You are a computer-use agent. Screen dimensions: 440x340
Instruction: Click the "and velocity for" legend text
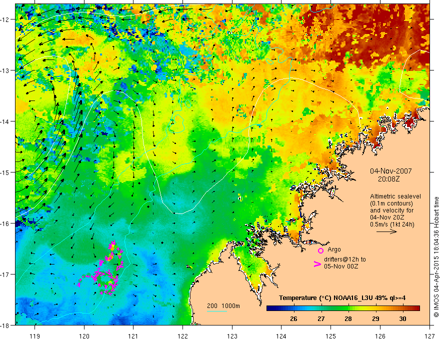pyautogui.click(x=391, y=210)
